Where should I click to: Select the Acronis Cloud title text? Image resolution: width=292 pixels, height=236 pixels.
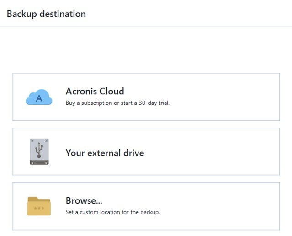click(x=95, y=91)
